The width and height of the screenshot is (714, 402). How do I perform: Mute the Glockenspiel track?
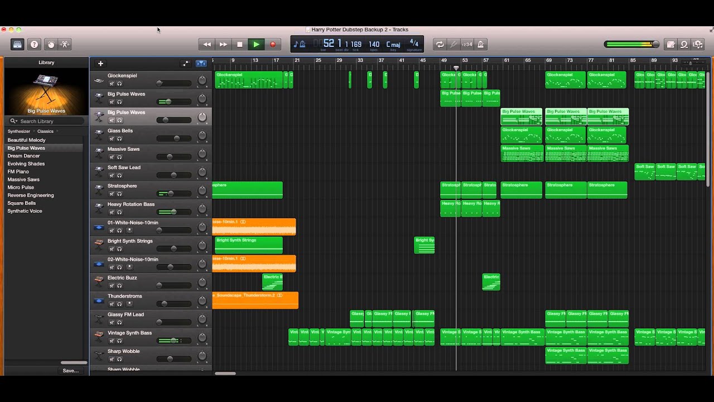(112, 84)
